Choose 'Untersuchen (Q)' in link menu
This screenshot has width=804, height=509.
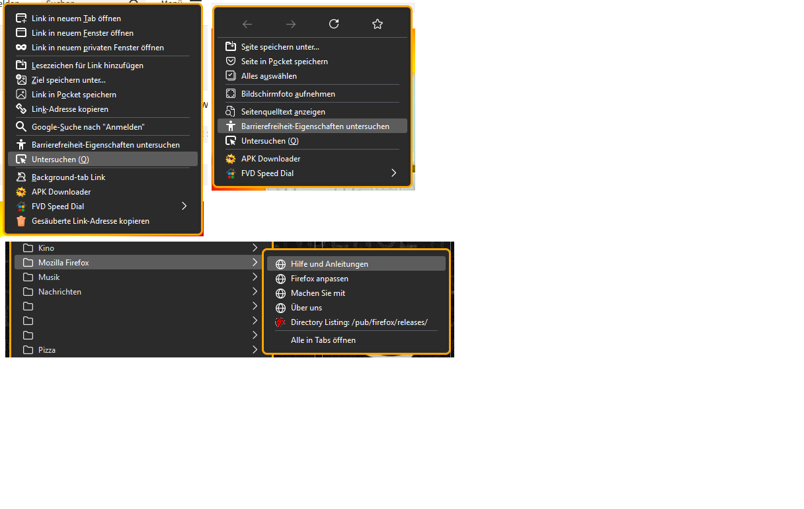pyautogui.click(x=102, y=160)
